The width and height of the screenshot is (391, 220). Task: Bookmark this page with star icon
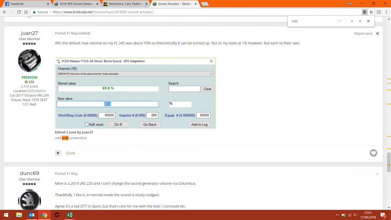pos(371,12)
